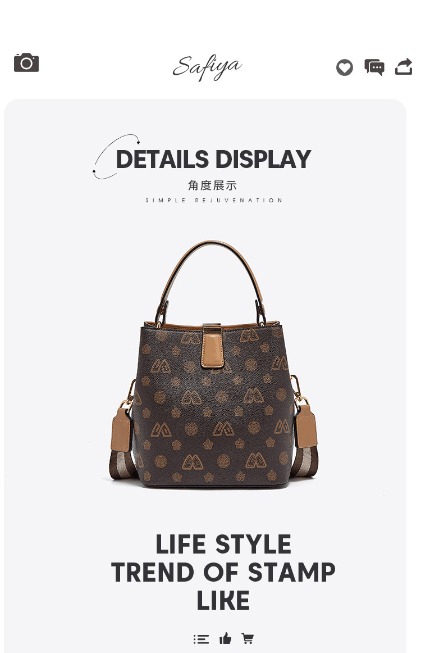This screenshot has height=653, width=421.
Task: Click the share arrow icon
Action: [404, 67]
